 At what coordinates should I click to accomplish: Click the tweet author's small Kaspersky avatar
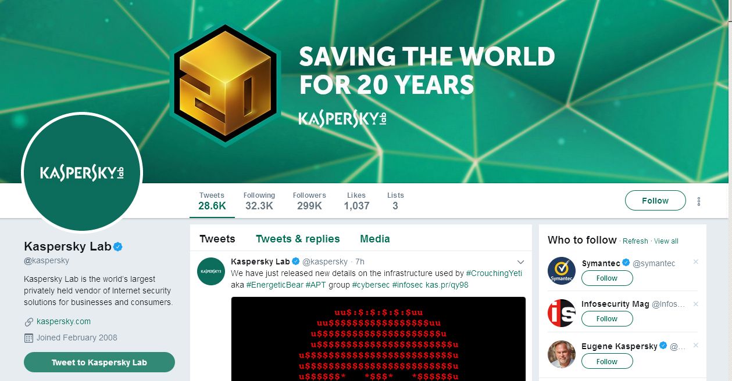[211, 271]
